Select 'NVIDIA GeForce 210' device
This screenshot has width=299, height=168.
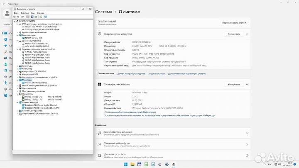[x=33, y=38]
